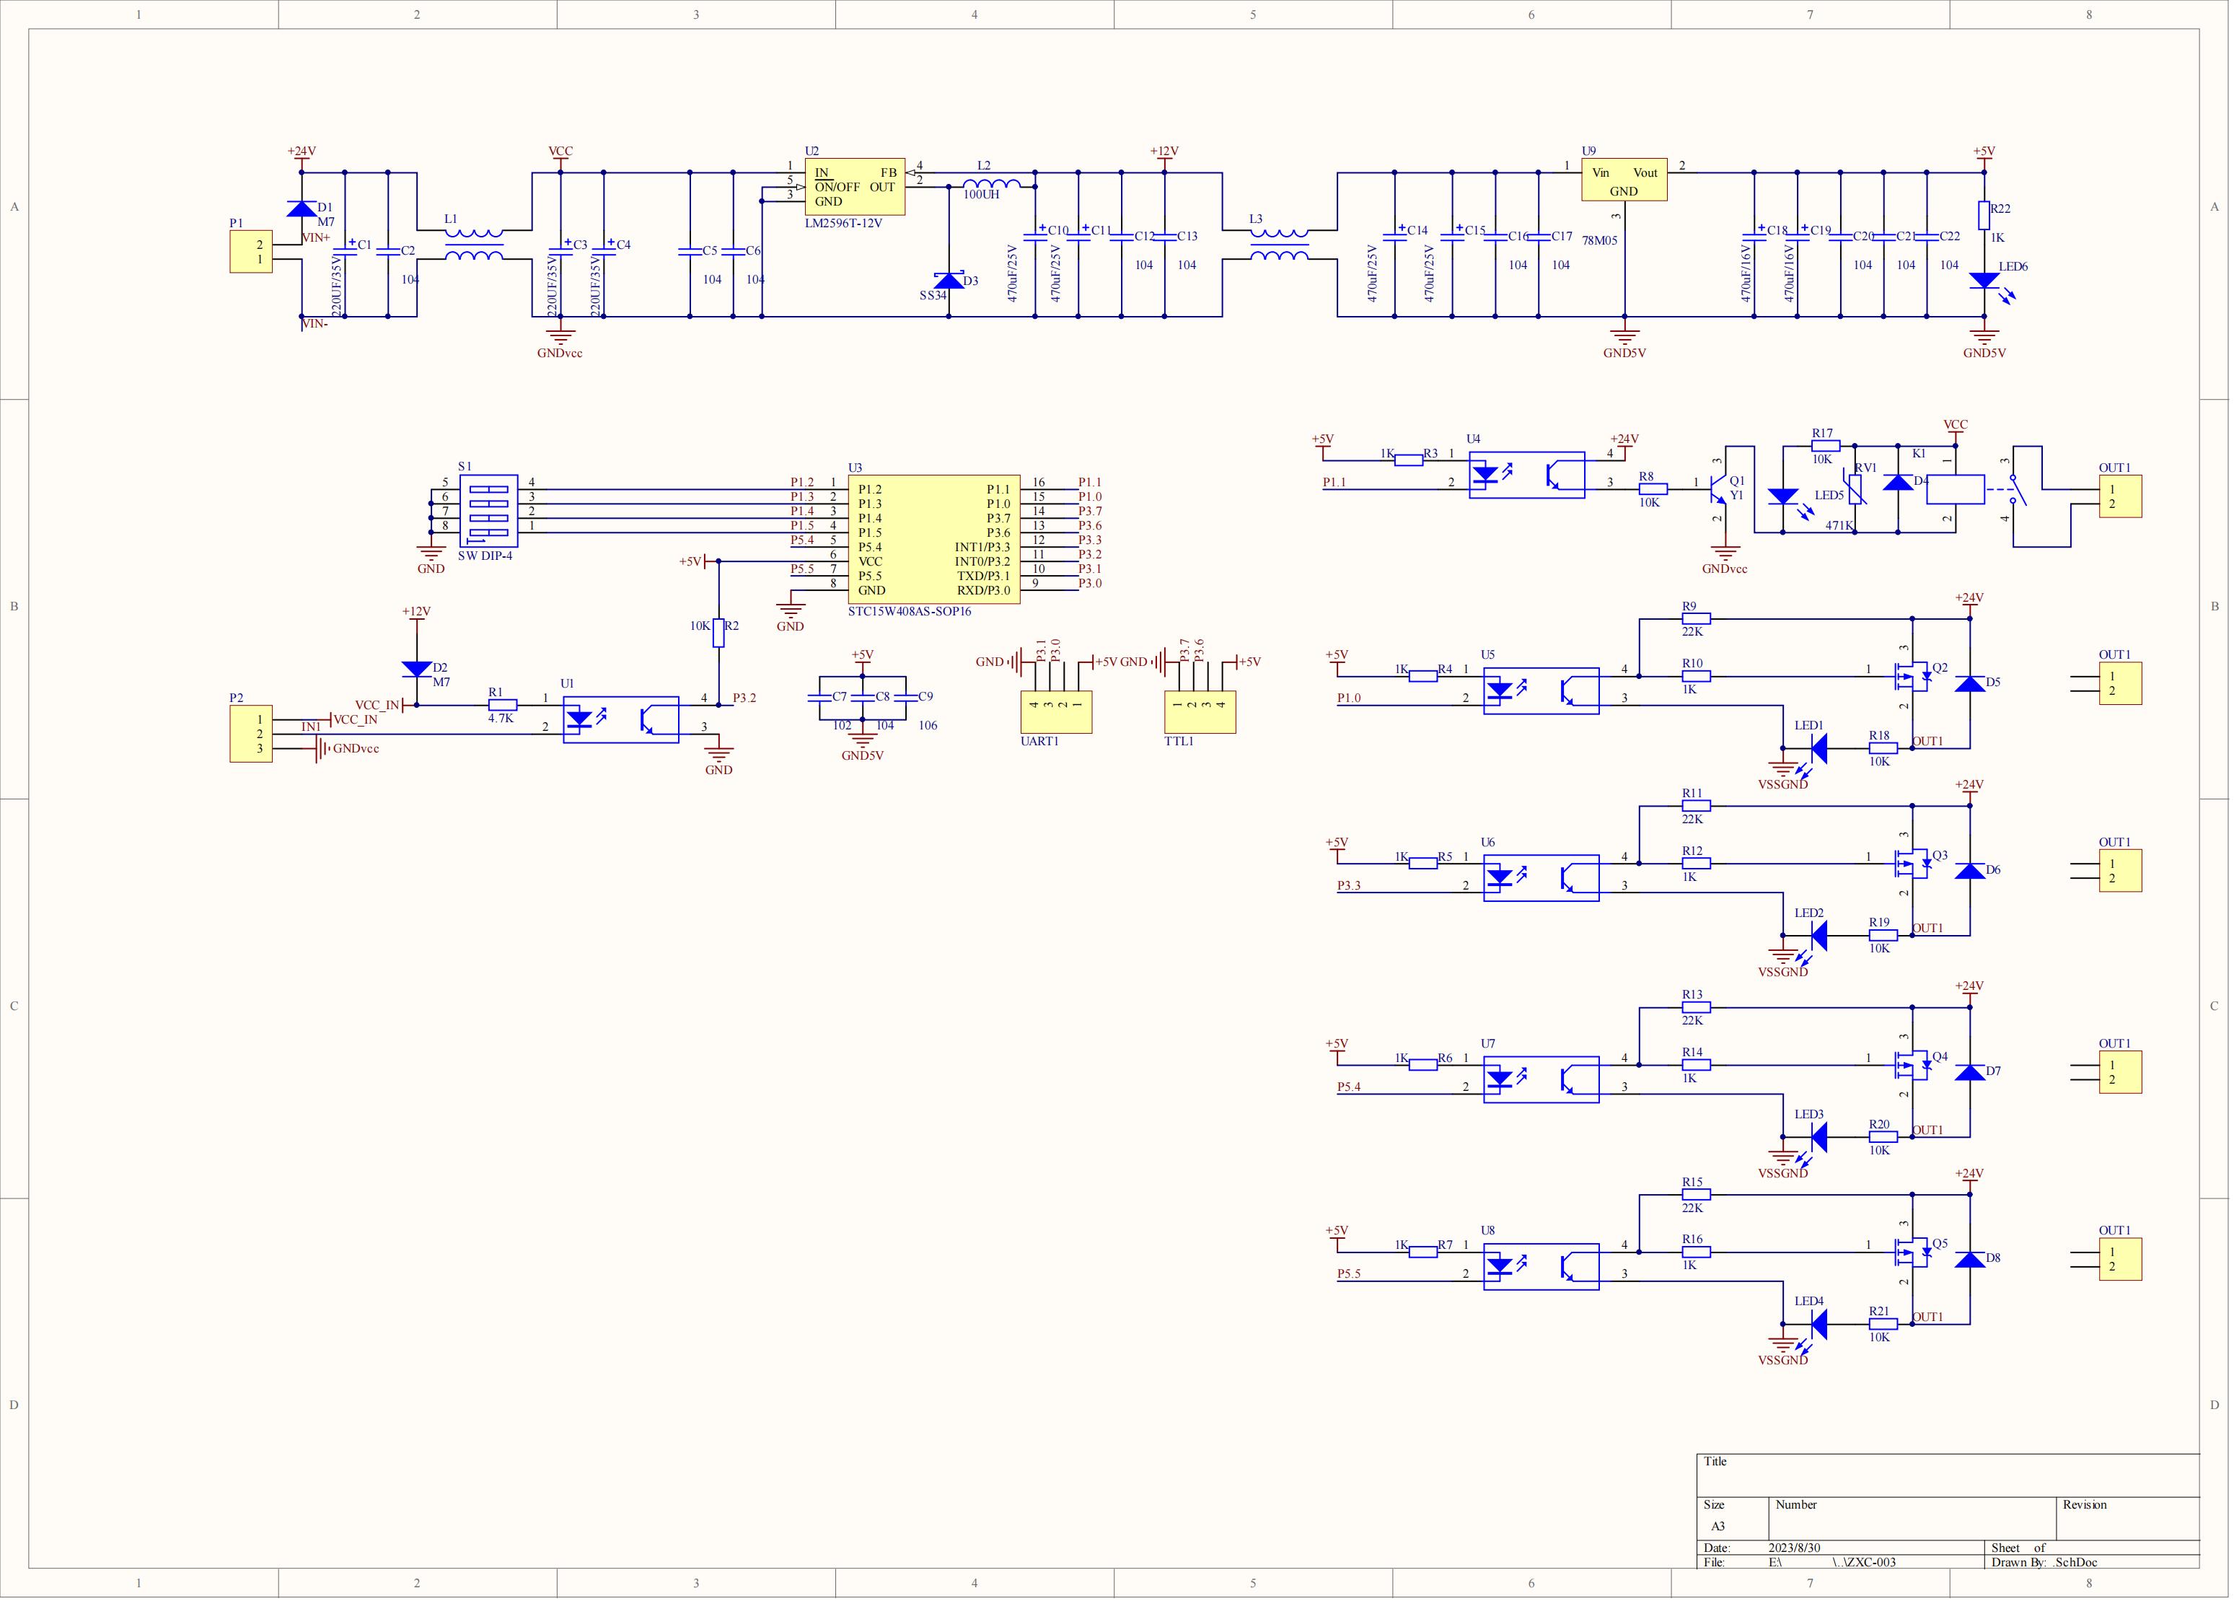Click the R8 10K base resistor
Image resolution: width=2234 pixels, height=1601 pixels.
(1653, 488)
